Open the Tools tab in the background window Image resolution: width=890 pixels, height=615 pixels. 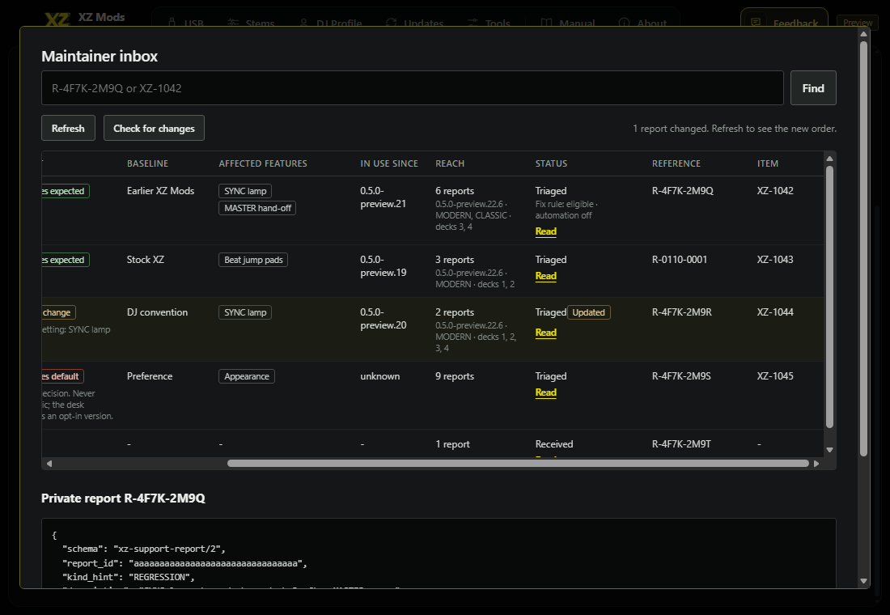pyautogui.click(x=489, y=23)
